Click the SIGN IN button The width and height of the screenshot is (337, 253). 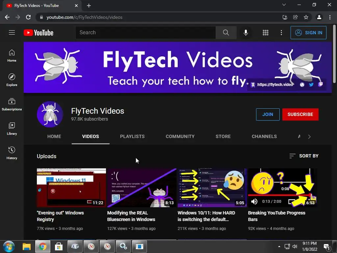pyautogui.click(x=308, y=33)
